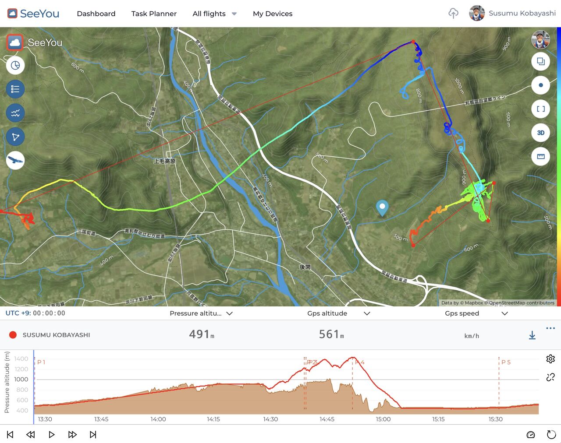
Task: Click the 491 m pressure altitude value
Action: tap(202, 334)
